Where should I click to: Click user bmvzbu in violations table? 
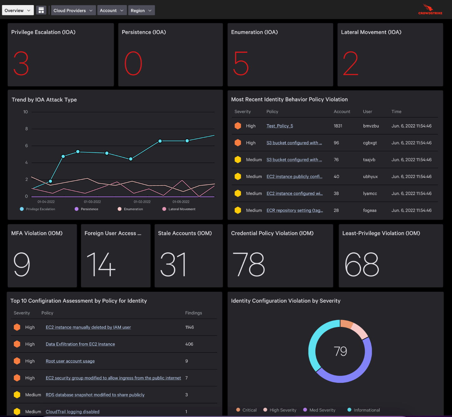(x=371, y=126)
